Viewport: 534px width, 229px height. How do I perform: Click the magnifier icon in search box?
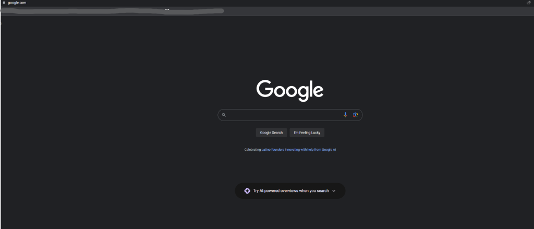(x=224, y=115)
